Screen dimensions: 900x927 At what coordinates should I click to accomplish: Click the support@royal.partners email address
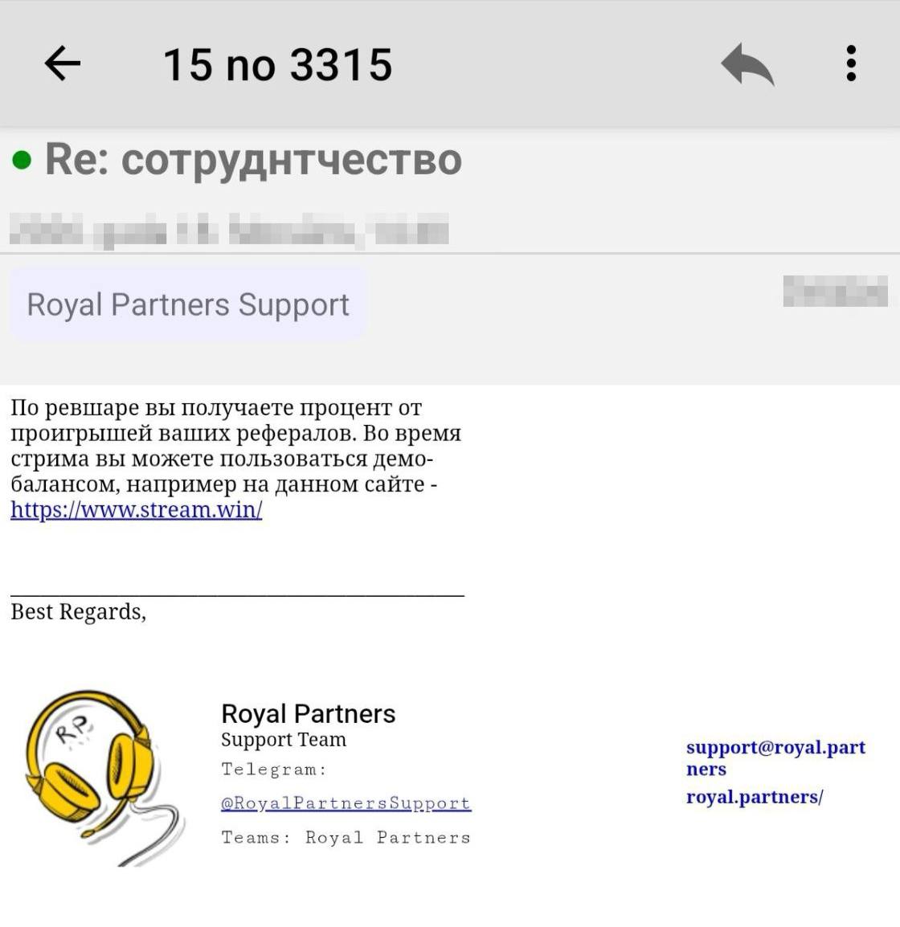coord(775,758)
